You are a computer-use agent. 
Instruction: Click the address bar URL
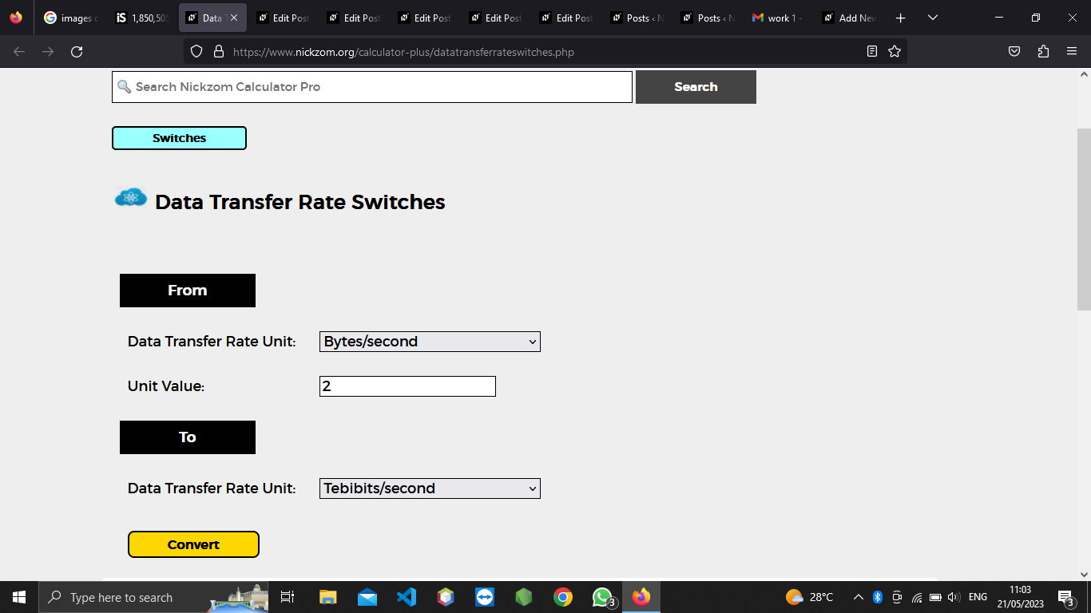point(403,52)
